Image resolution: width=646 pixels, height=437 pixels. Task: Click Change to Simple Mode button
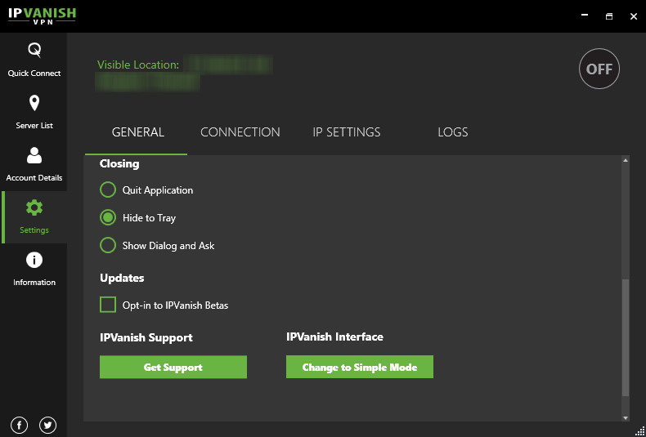360,367
